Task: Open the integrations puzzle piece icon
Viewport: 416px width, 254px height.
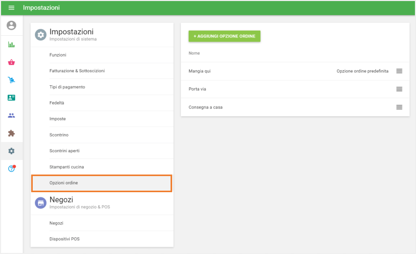Action: [x=11, y=133]
